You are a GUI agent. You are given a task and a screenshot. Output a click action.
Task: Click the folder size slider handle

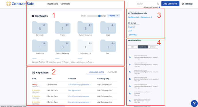99,16
